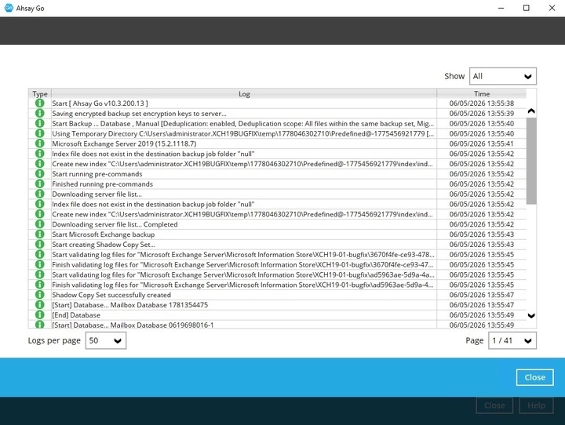Click the scroll up arrow of log list
Image resolution: width=565 pixels, height=425 pixels.
[x=531, y=111]
